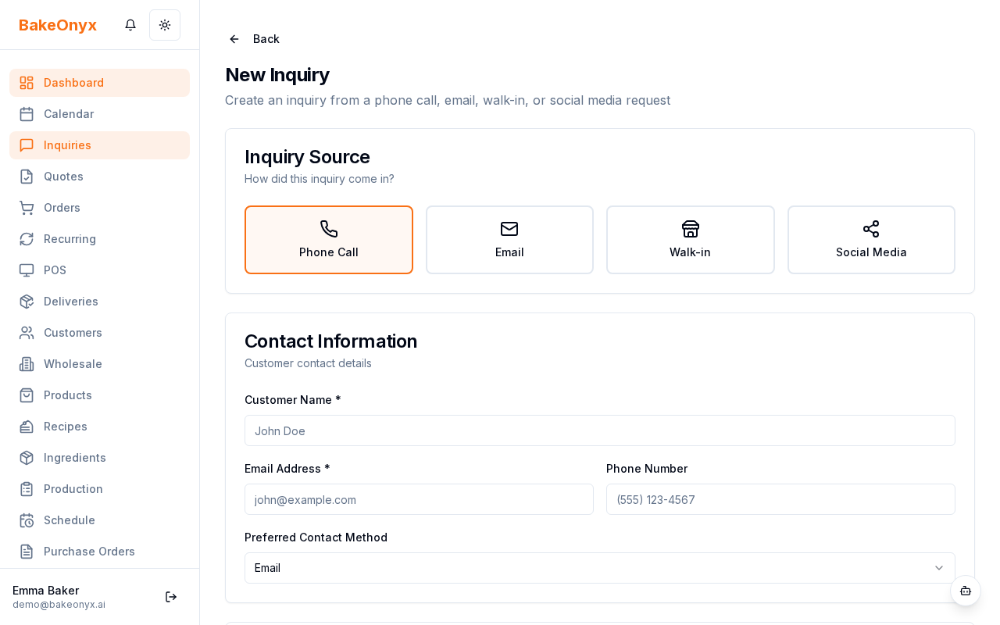
Task: Click the log out icon beside Emma Baker
Action: [x=170, y=596]
